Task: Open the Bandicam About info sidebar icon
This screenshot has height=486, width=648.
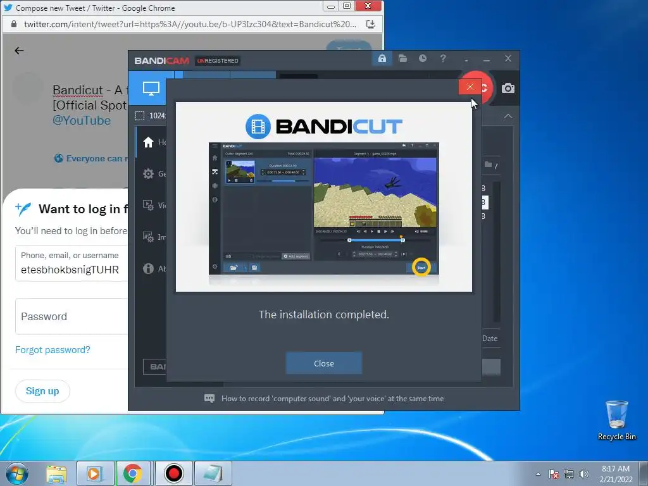Action: 148,268
